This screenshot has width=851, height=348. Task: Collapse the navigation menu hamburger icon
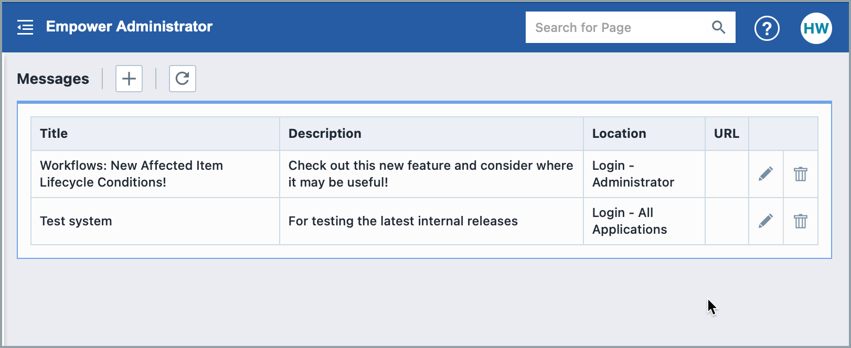pyautogui.click(x=25, y=27)
